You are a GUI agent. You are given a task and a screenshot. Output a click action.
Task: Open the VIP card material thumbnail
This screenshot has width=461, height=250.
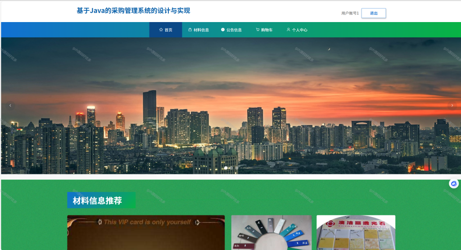tap(146, 232)
